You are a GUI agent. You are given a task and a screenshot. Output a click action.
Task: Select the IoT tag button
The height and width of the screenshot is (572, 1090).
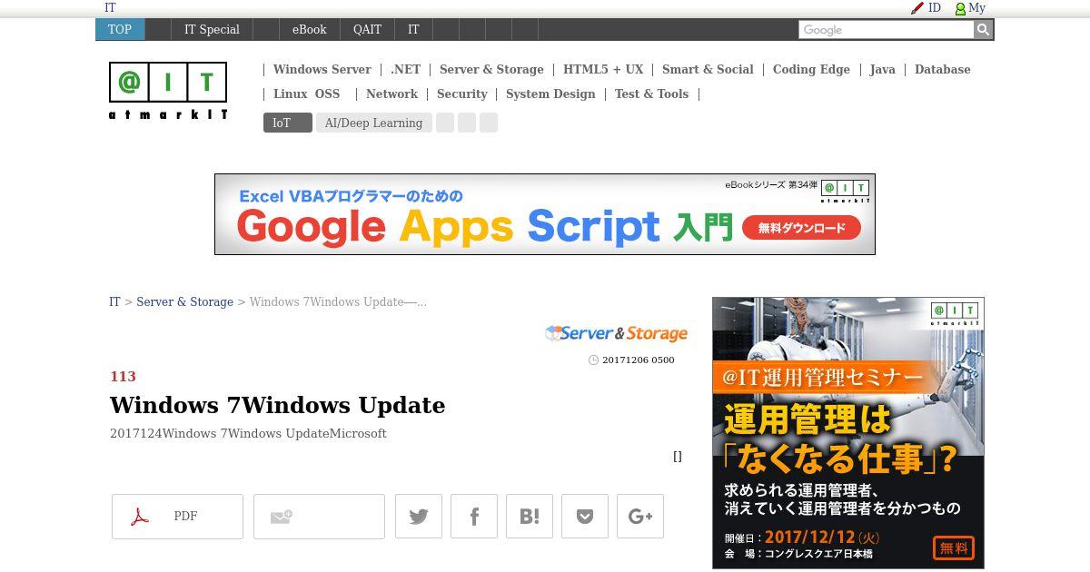point(287,123)
